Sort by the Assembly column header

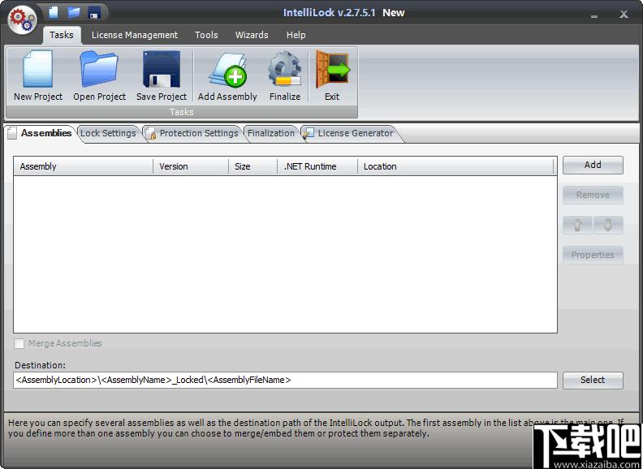tap(84, 167)
